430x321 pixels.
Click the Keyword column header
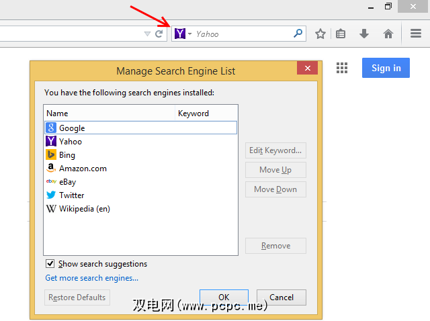pyautogui.click(x=206, y=113)
